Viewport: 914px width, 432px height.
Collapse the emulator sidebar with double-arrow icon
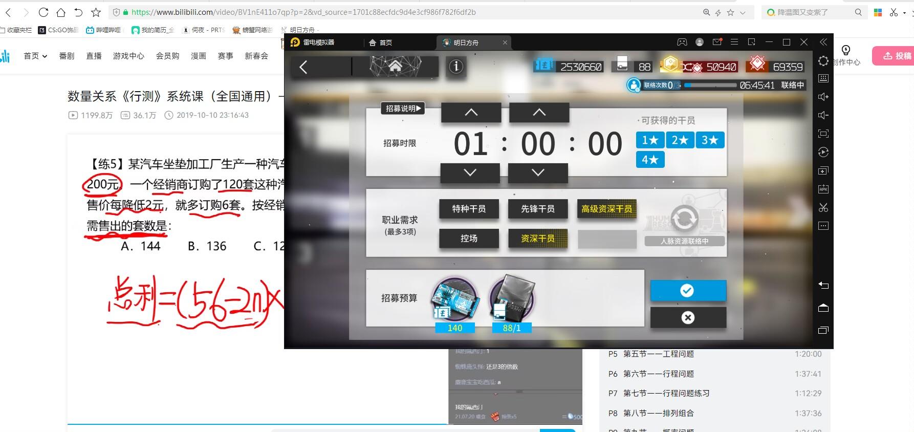point(823,42)
